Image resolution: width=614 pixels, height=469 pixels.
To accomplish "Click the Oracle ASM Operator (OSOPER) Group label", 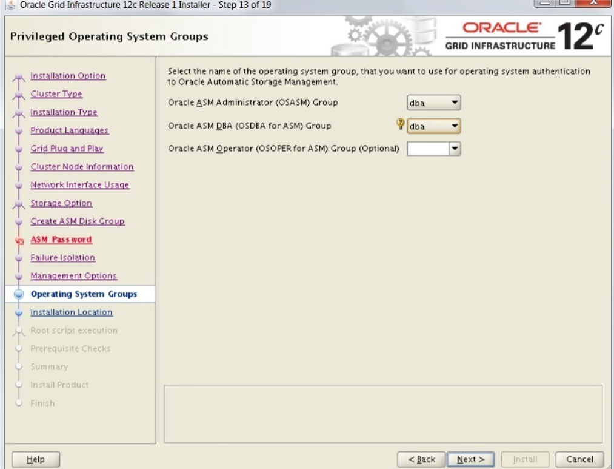I will [x=284, y=149].
